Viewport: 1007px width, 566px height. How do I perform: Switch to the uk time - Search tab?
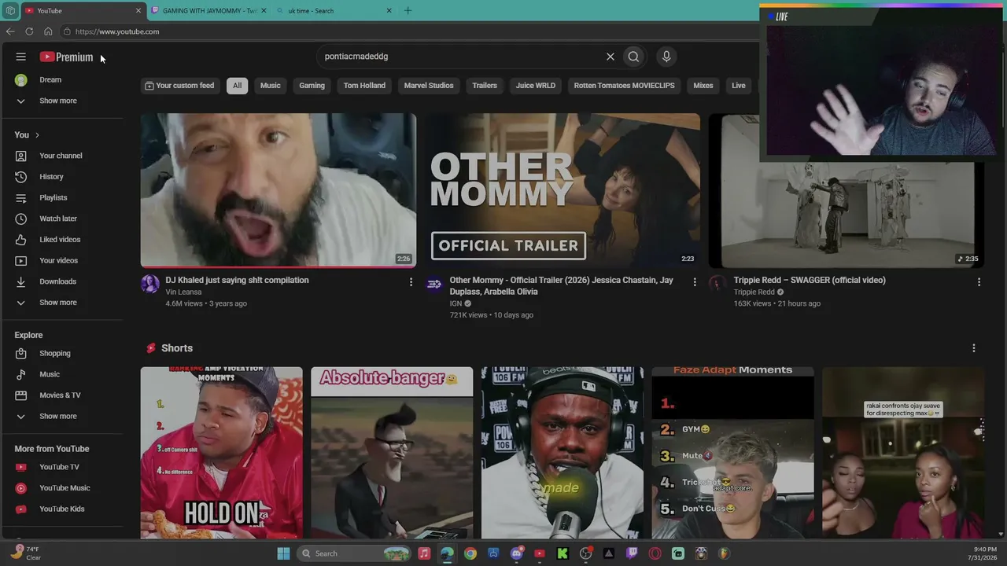334,11
